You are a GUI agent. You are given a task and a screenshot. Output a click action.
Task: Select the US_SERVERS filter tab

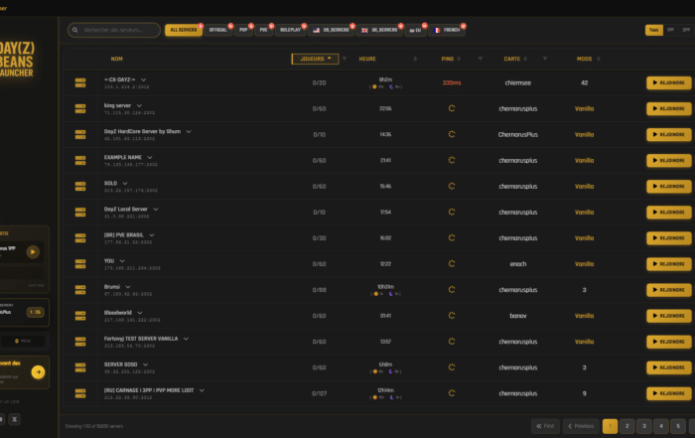[x=331, y=30]
